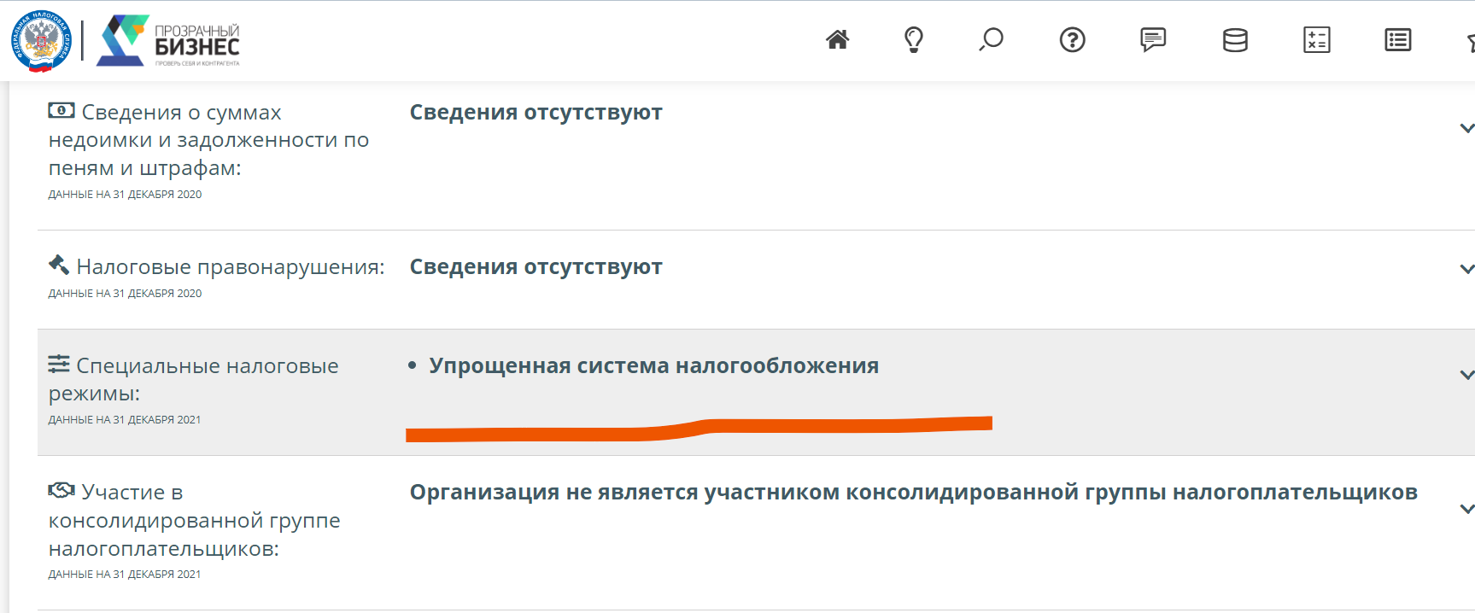Open help via question mark icon
Image resolution: width=1475 pixels, height=613 pixels.
[1072, 39]
